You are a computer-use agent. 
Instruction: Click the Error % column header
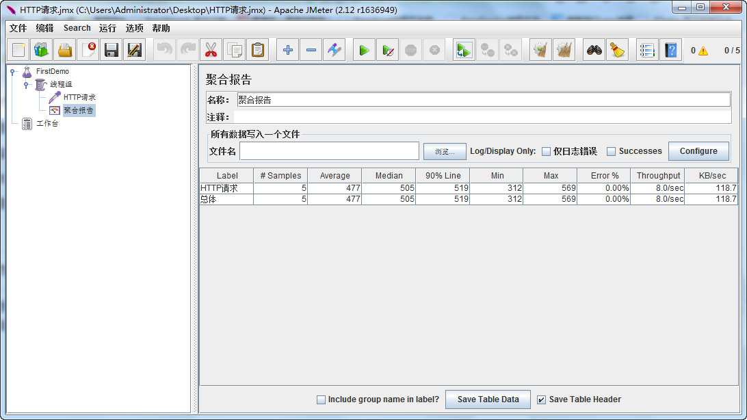604,176
